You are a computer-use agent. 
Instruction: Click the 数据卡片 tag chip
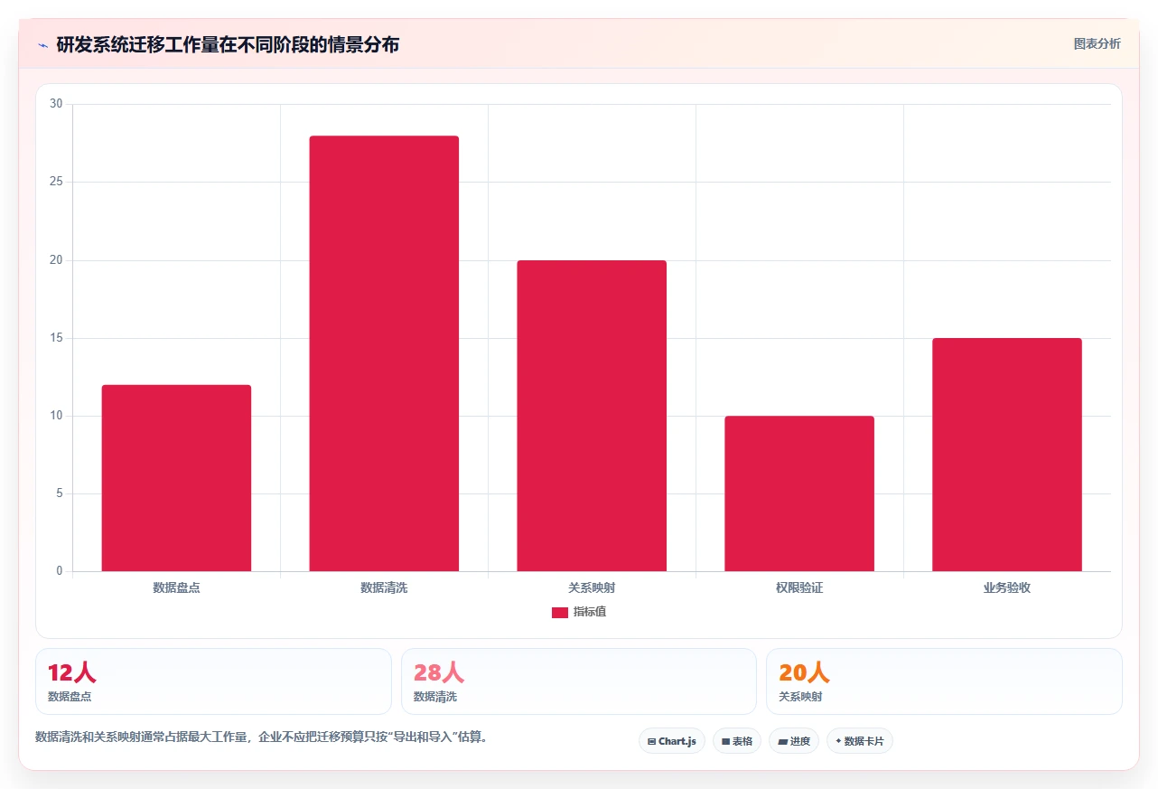(860, 741)
